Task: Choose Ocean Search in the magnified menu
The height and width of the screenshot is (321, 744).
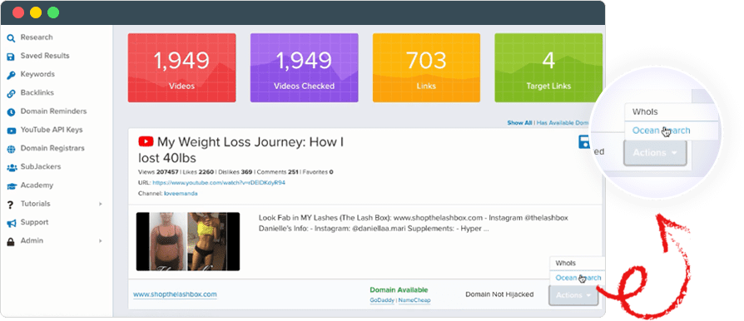Action: tap(661, 131)
